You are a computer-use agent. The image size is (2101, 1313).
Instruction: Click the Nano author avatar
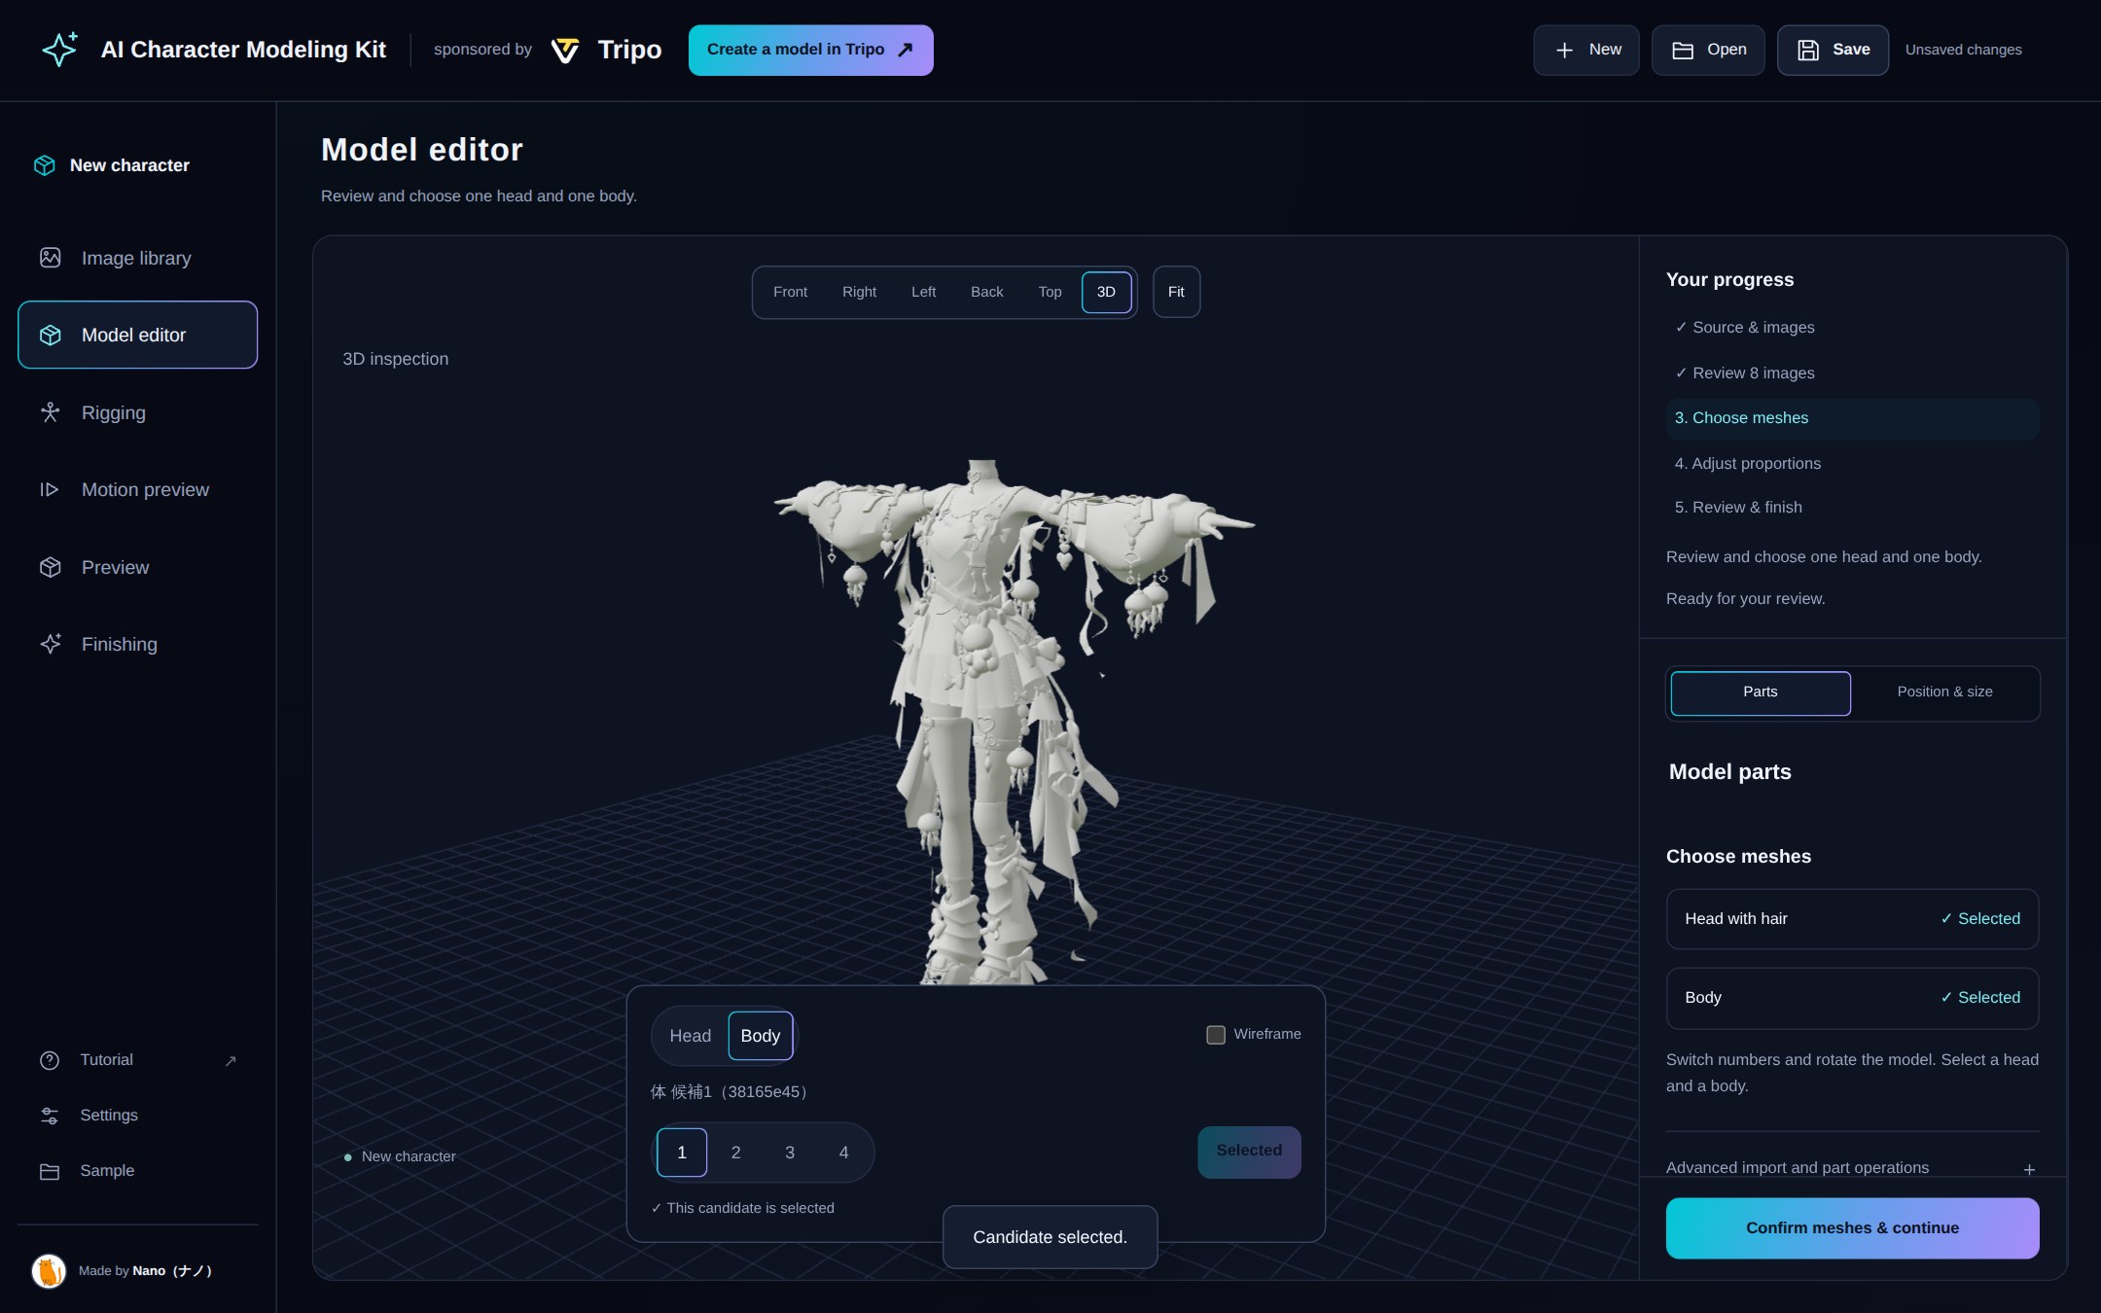49,1270
